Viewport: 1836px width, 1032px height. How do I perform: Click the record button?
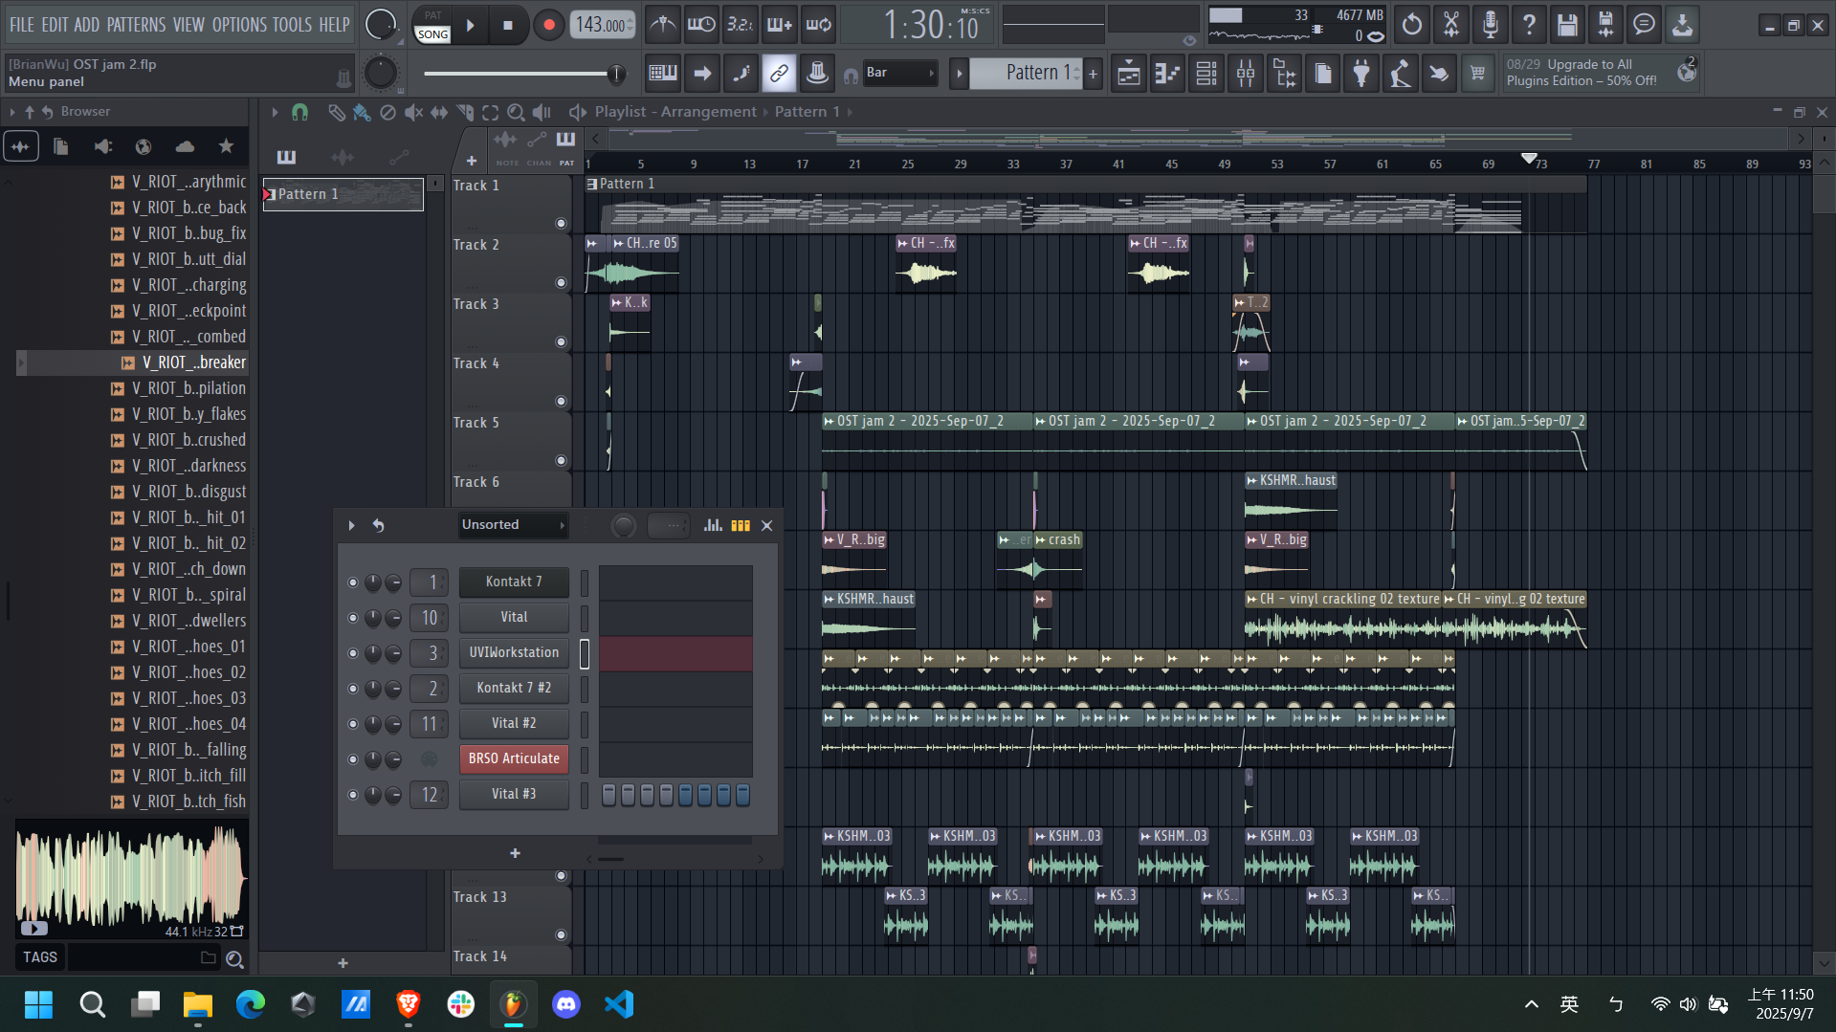tap(548, 26)
